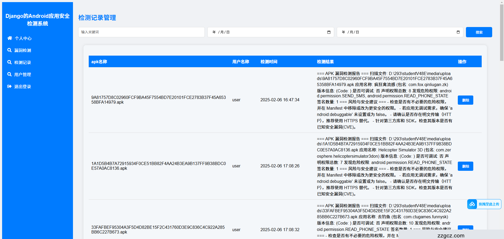Focus the 输入关键词 search field

[x=141, y=32]
